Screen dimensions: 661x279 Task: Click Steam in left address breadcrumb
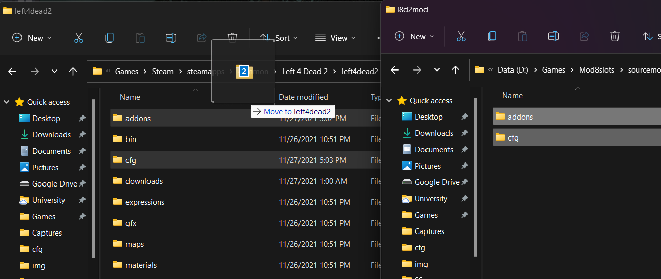tap(162, 72)
